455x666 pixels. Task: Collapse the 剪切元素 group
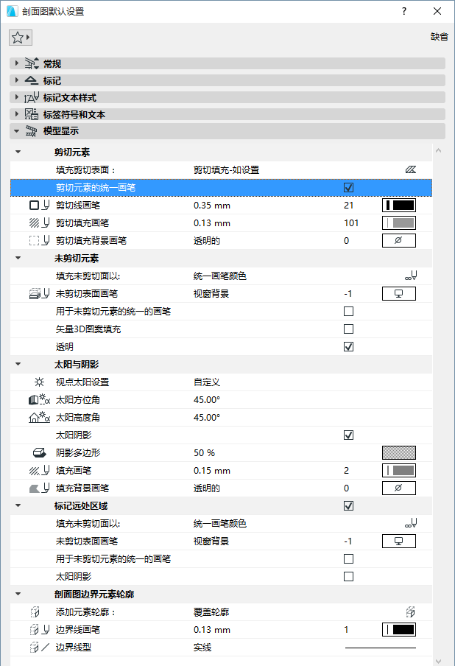click(x=18, y=152)
